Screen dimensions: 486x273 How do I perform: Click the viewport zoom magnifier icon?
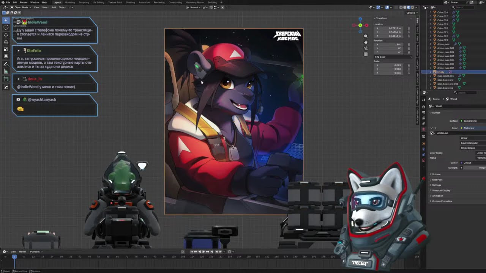[366, 36]
